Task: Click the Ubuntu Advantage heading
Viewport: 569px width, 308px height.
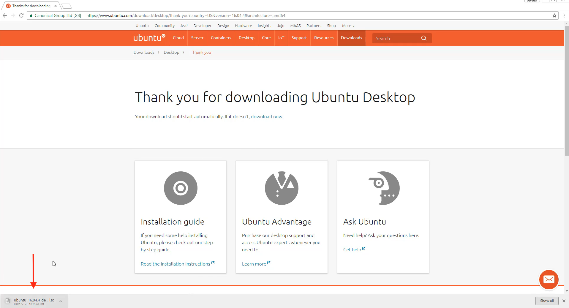Action: point(277,222)
